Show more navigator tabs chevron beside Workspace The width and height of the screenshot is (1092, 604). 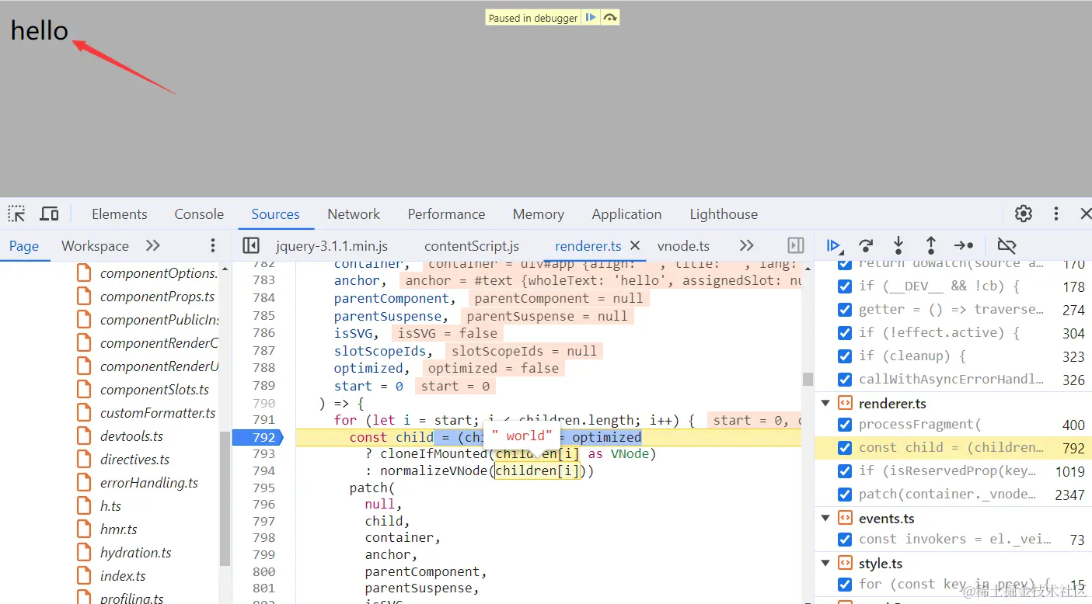[153, 245]
